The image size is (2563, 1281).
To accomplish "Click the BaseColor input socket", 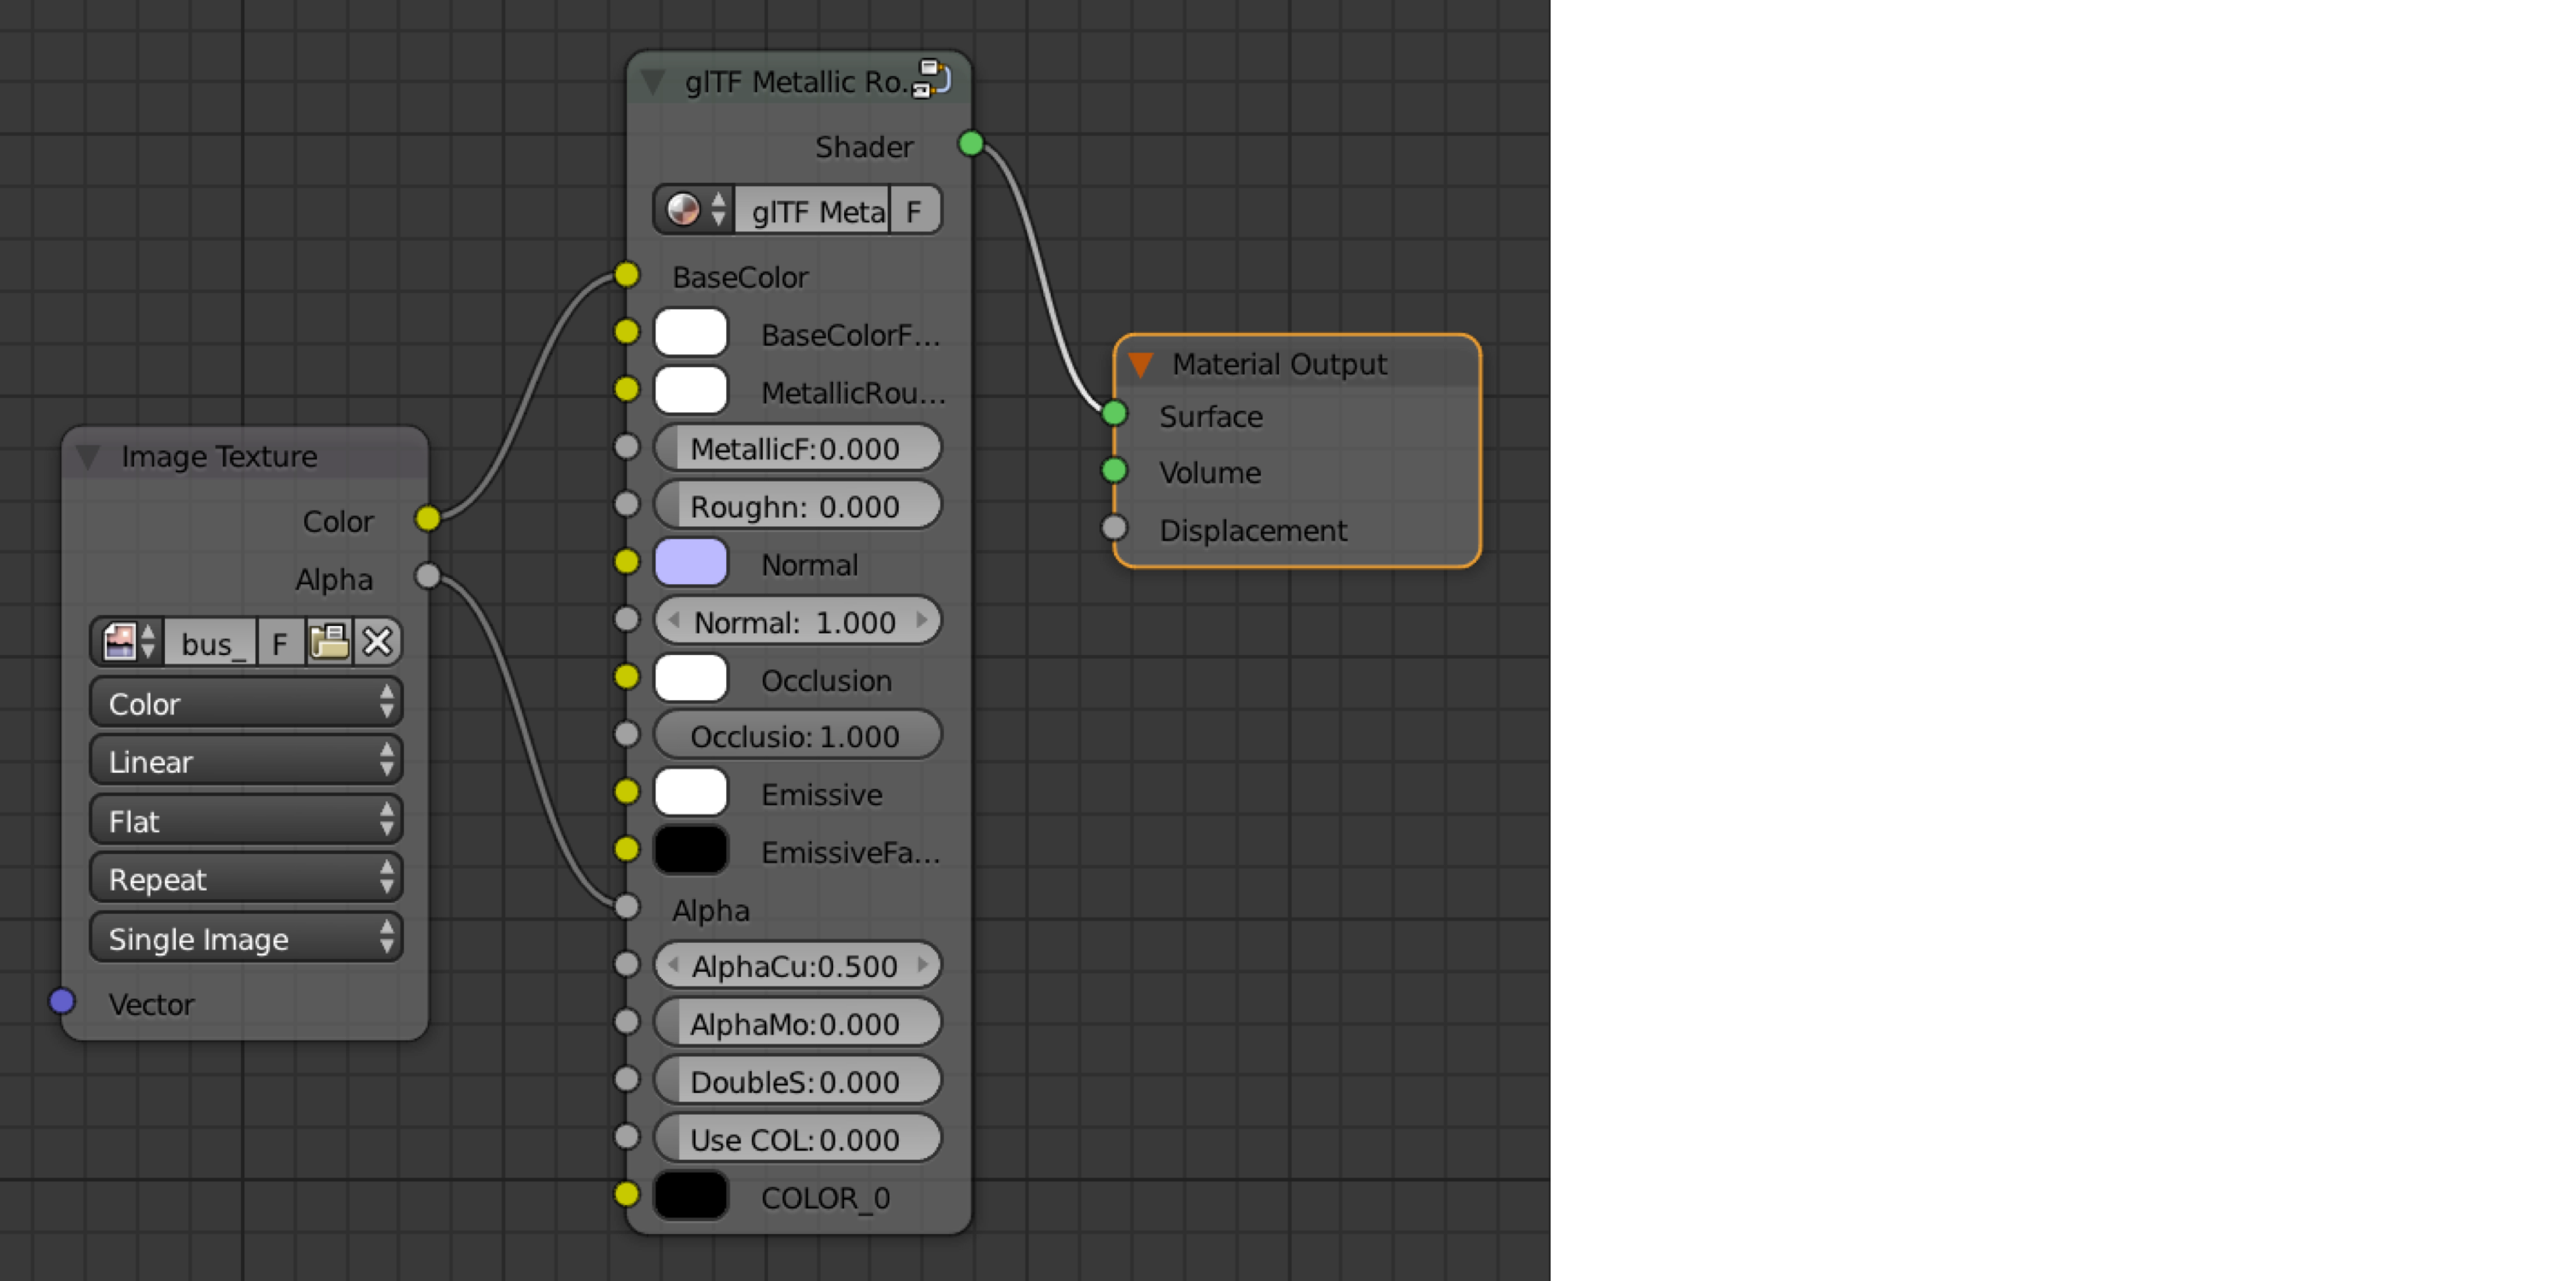I will [627, 274].
